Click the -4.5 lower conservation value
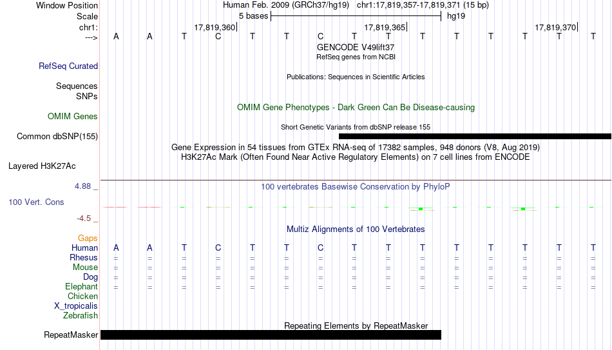Viewport: 612px width, 350px height. coord(84,219)
